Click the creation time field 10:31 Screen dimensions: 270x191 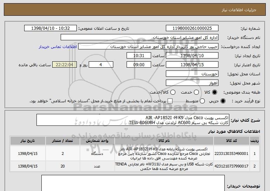pos(139,56)
